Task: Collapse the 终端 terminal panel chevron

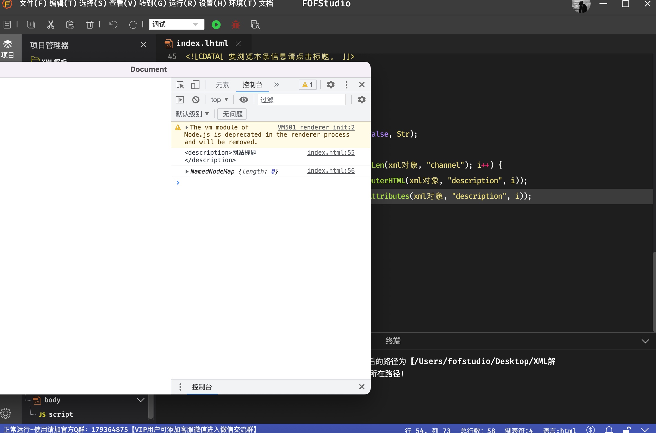Action: [645, 341]
